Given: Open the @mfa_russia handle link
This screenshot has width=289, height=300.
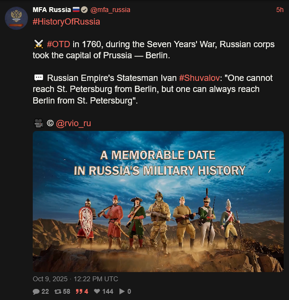Looking at the screenshot, I should tap(110, 10).
